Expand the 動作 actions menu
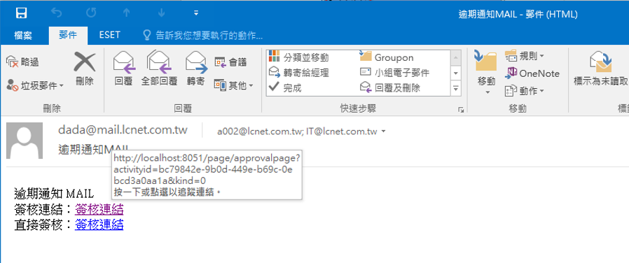Viewport: 629px width, 263px height. (525, 91)
